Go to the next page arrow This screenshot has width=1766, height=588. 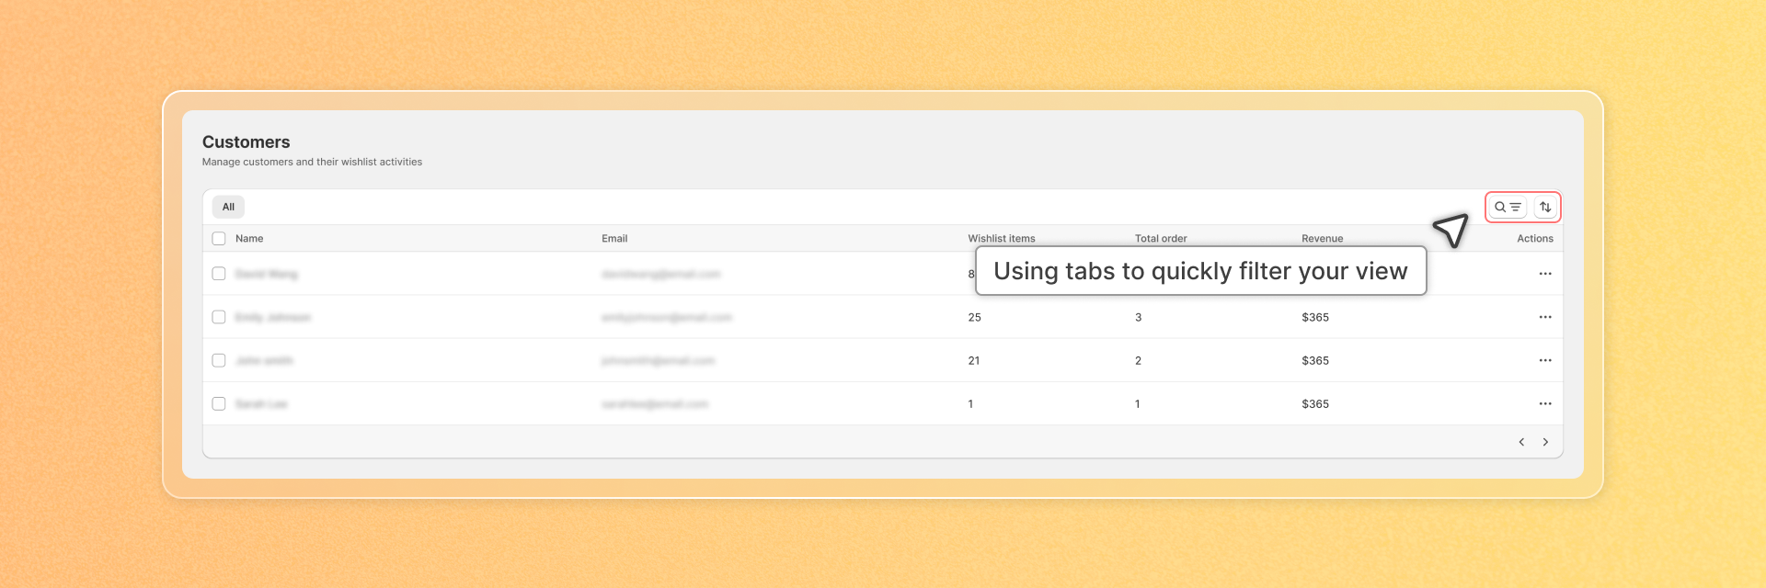(x=1545, y=442)
